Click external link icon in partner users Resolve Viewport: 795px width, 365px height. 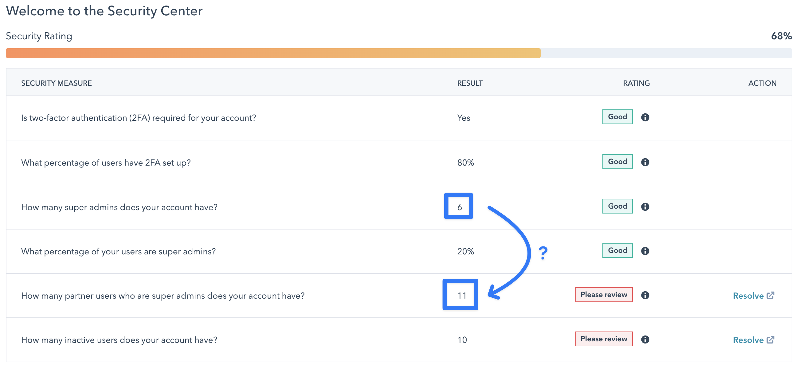coord(770,295)
